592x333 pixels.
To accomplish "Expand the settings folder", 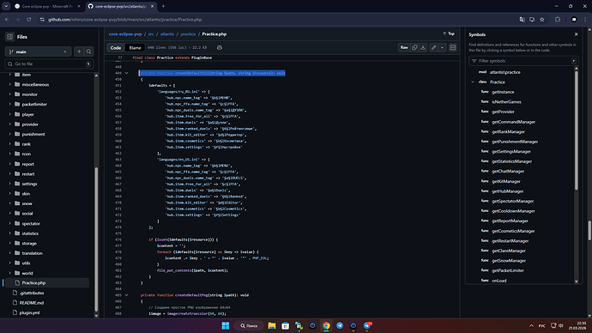I will [10, 184].
